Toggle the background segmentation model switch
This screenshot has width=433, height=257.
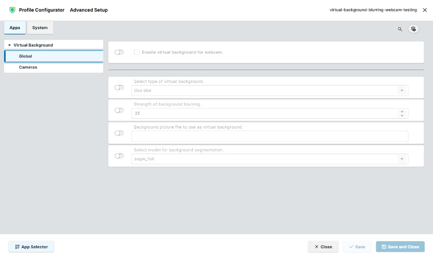coord(120,156)
